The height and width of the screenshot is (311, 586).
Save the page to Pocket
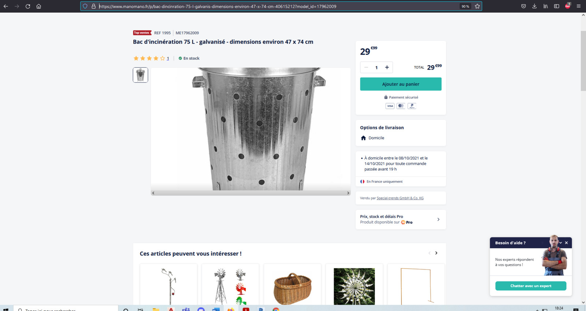[523, 6]
